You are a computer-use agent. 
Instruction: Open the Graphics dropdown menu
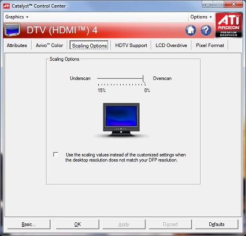pos(17,17)
